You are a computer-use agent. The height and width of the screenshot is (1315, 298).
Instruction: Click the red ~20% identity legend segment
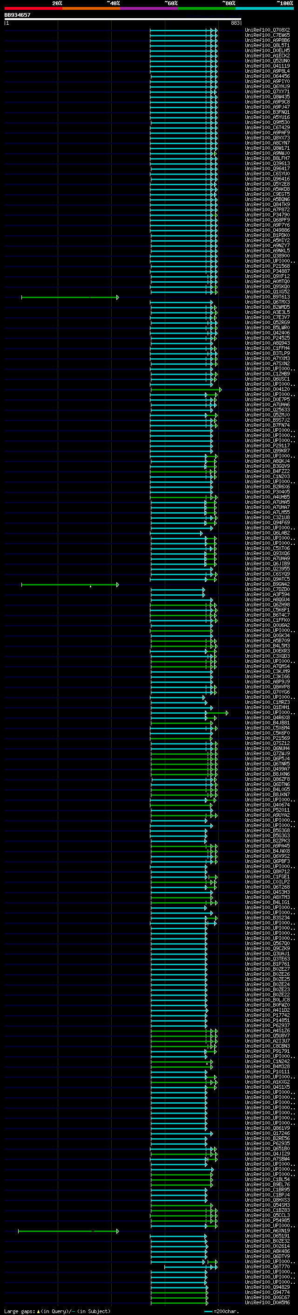33,8
